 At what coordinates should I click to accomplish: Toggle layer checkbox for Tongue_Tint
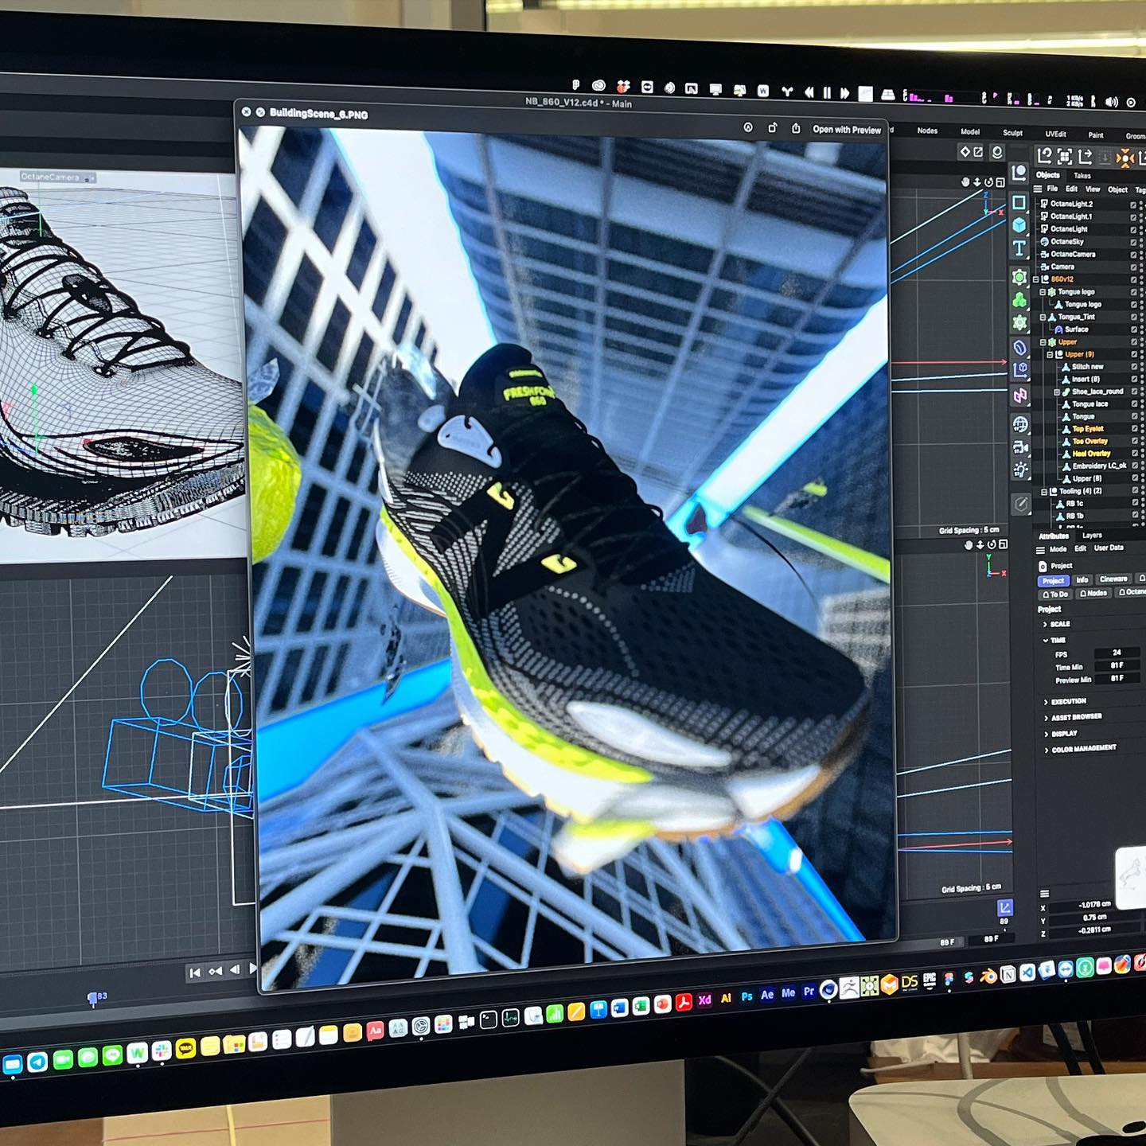[1133, 317]
